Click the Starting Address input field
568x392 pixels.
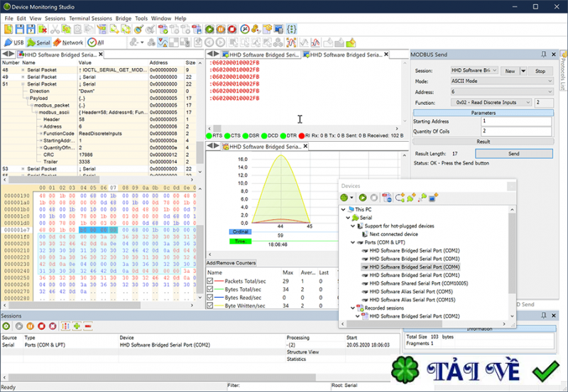tap(517, 121)
